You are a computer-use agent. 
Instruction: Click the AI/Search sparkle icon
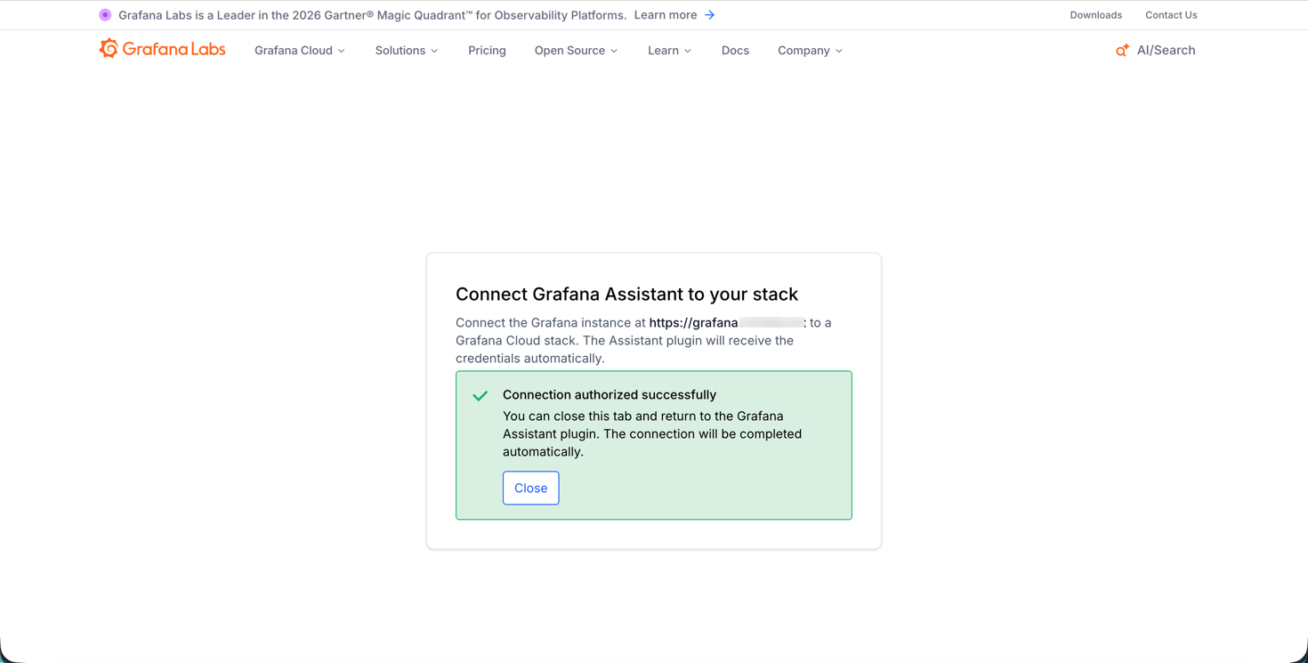[1122, 51]
